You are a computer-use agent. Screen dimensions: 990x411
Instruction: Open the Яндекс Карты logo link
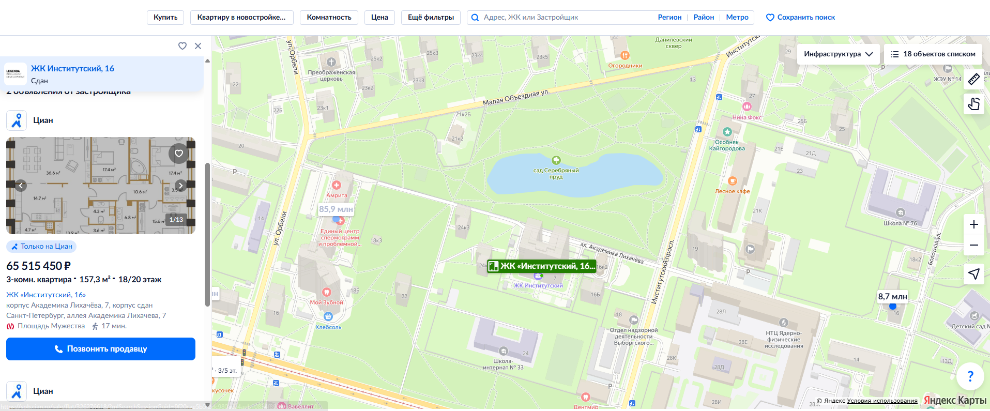955,401
